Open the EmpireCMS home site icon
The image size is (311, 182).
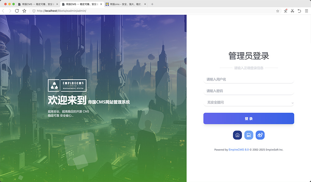click(x=237, y=135)
